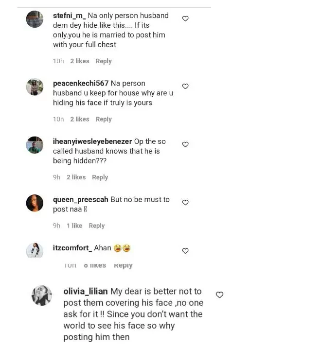Like peacenkechi567's comment via heart
This screenshot has width=321, height=350.
185,86
